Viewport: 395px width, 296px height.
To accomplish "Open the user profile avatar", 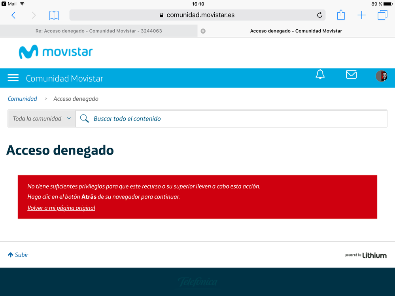I will click(x=381, y=76).
